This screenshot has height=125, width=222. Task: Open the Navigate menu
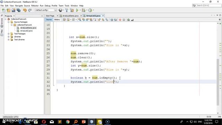19,6
